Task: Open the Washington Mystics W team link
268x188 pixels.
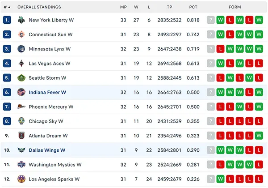Action: point(55,165)
